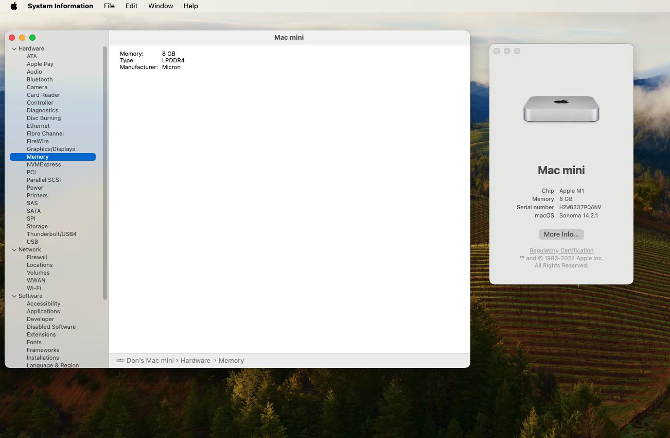Select Extensions under Software
Image resolution: width=670 pixels, height=438 pixels.
point(41,334)
